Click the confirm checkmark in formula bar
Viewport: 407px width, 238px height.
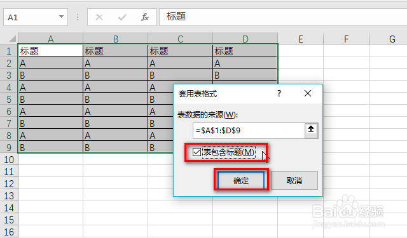pos(122,17)
